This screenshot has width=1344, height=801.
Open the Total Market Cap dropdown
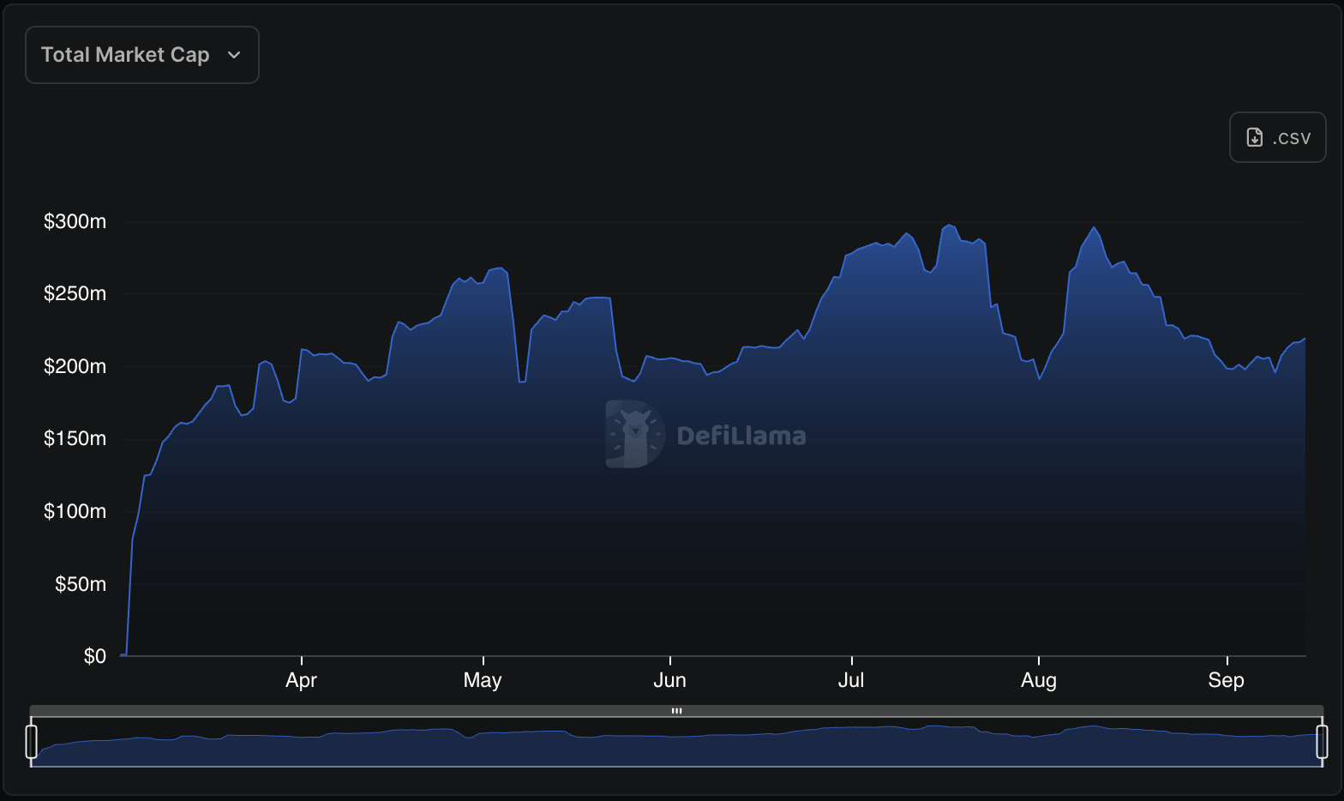coord(142,55)
